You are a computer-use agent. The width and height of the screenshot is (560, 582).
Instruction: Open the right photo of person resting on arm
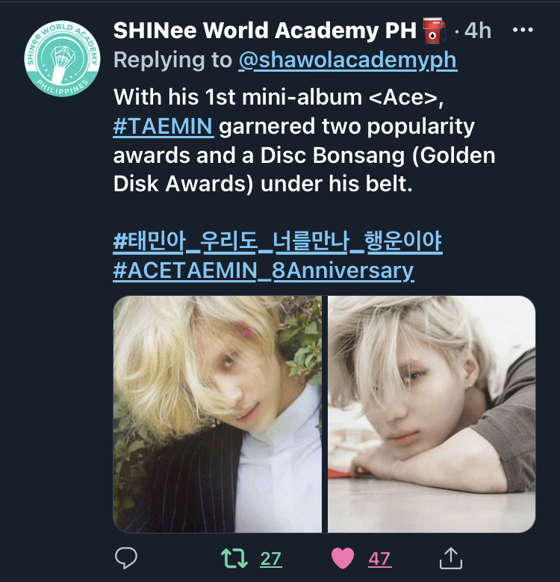click(x=432, y=414)
